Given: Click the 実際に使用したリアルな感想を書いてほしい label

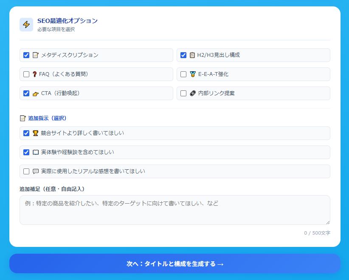Looking at the screenshot, I should tap(93, 171).
